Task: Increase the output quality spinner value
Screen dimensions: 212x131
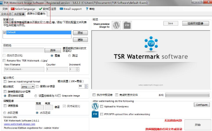Action: pyautogui.click(x=86, y=85)
